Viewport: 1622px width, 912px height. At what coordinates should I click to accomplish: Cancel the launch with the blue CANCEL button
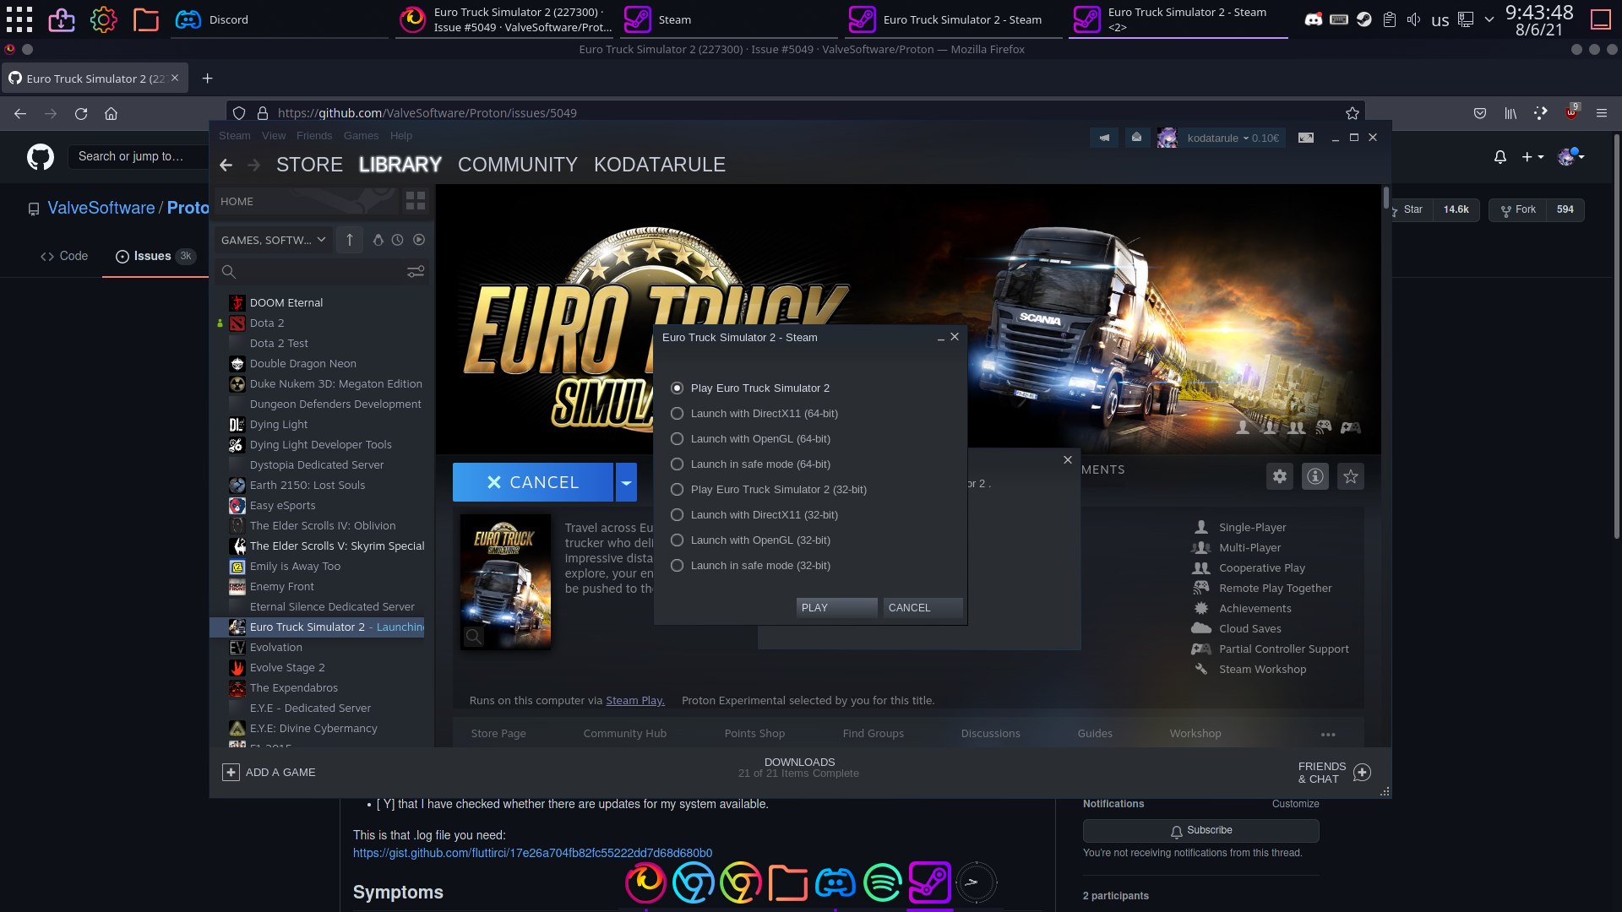(x=533, y=482)
